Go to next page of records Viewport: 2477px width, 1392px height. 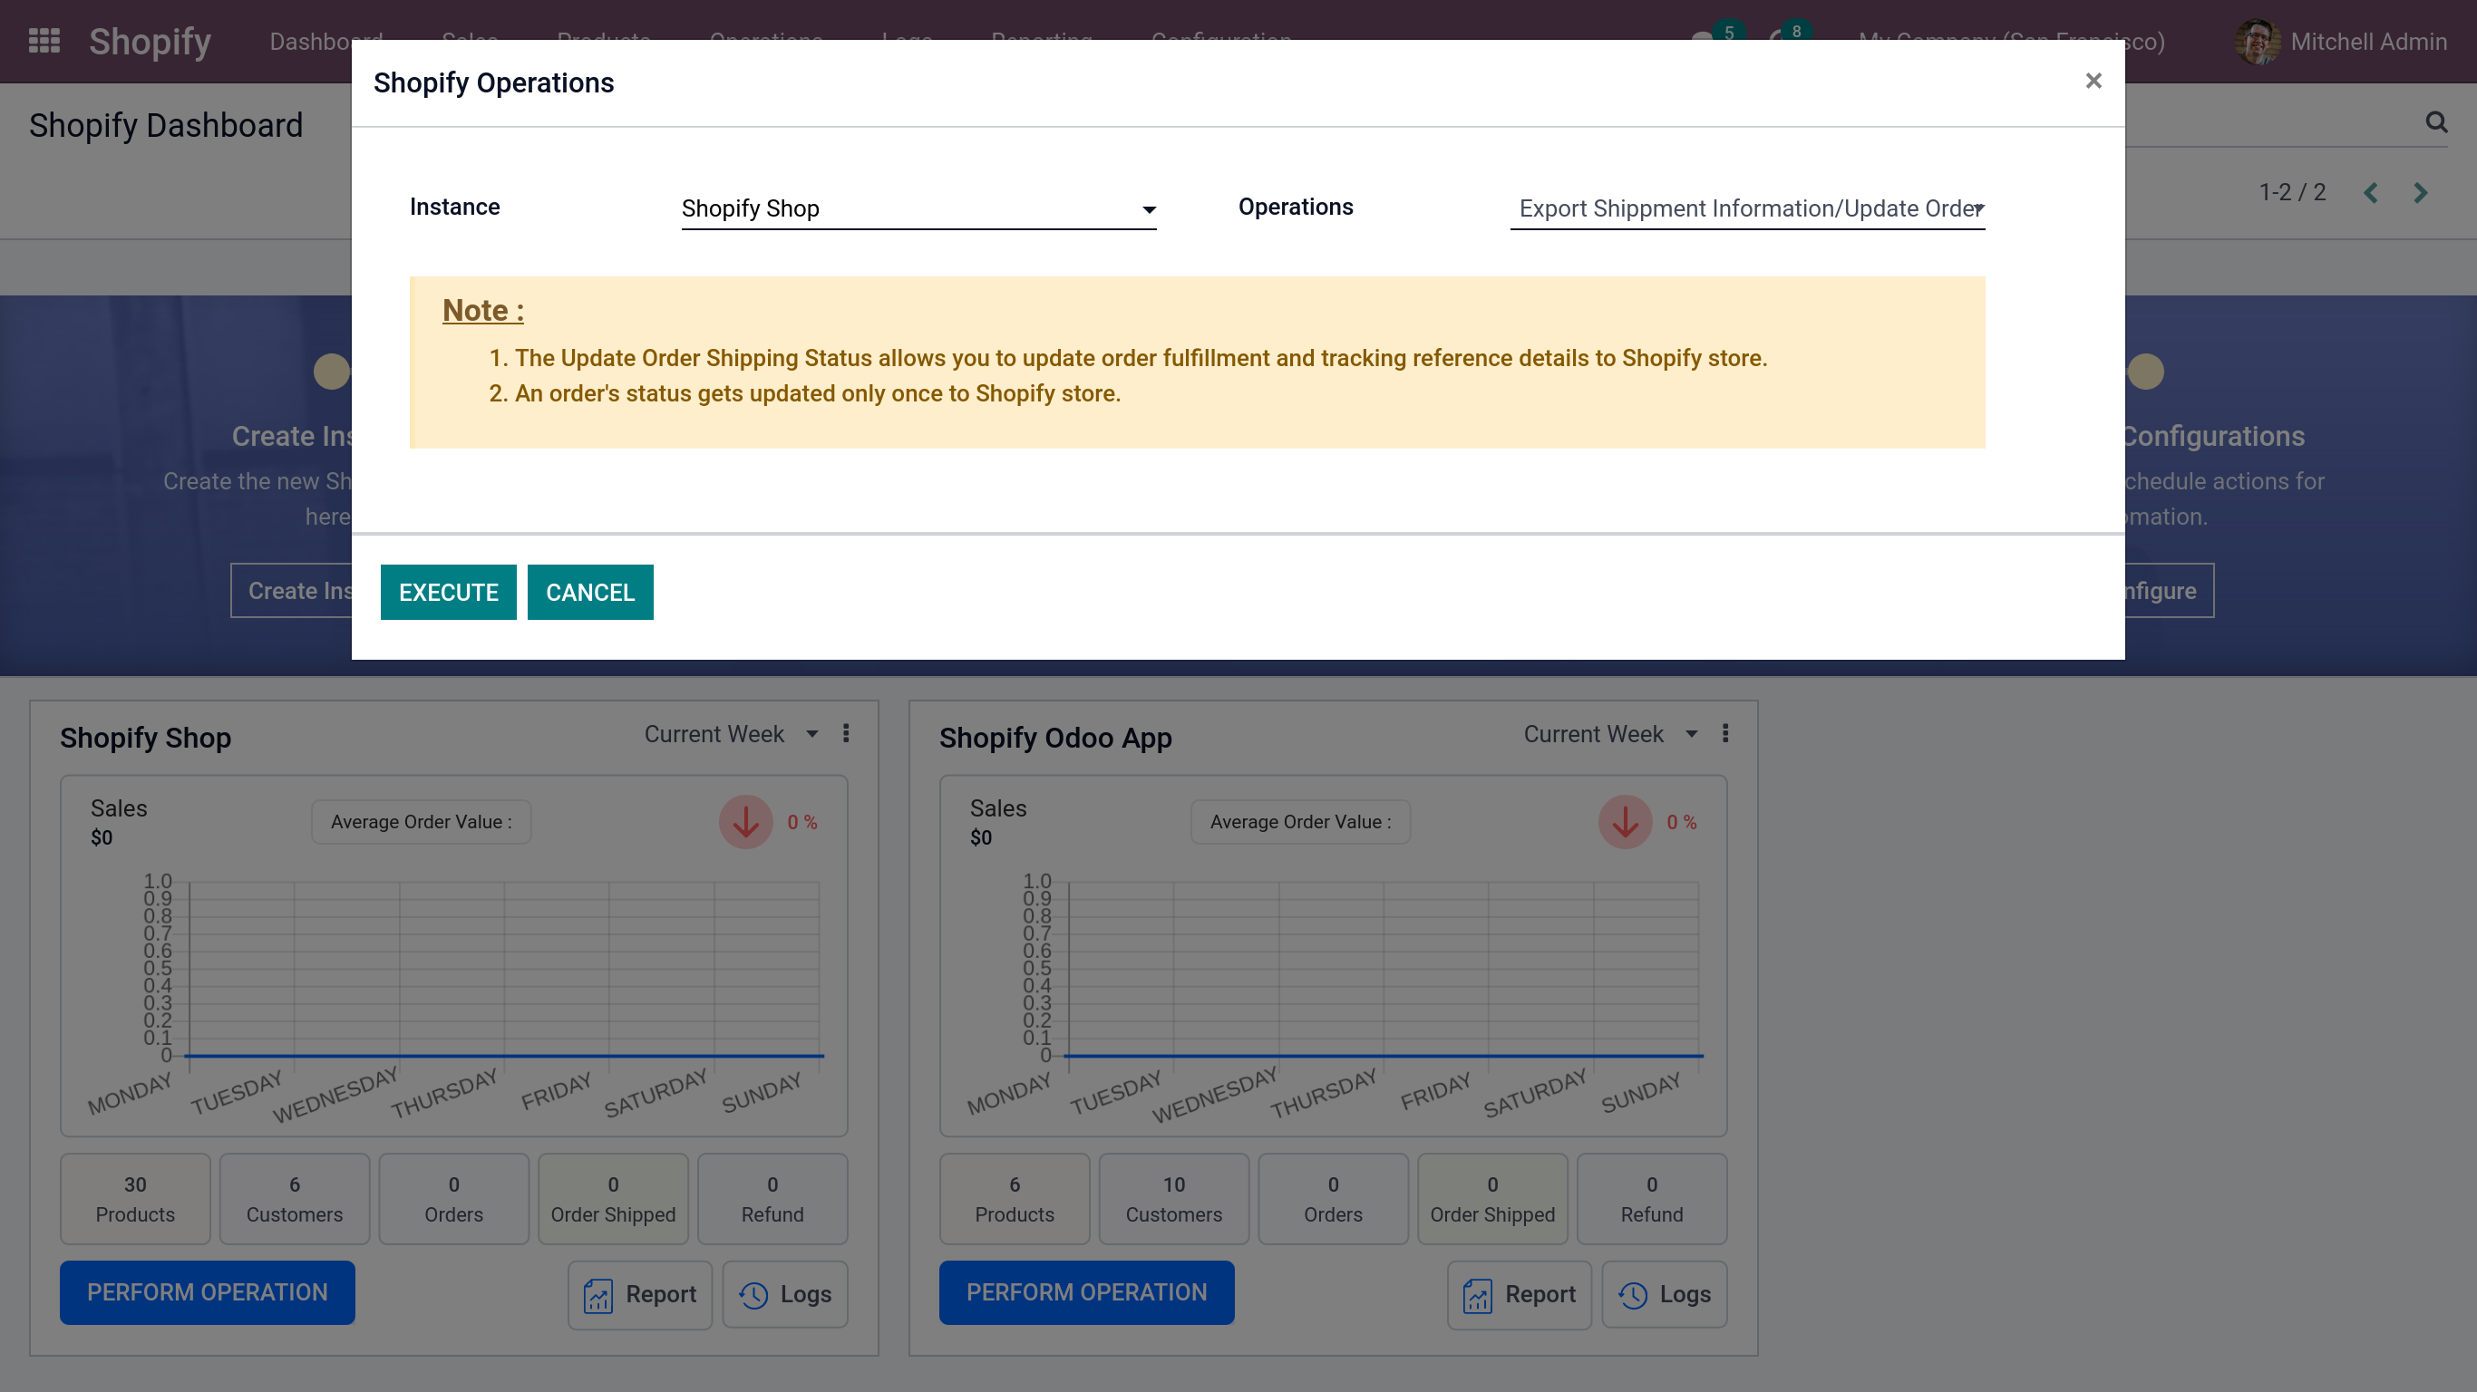coord(2420,192)
